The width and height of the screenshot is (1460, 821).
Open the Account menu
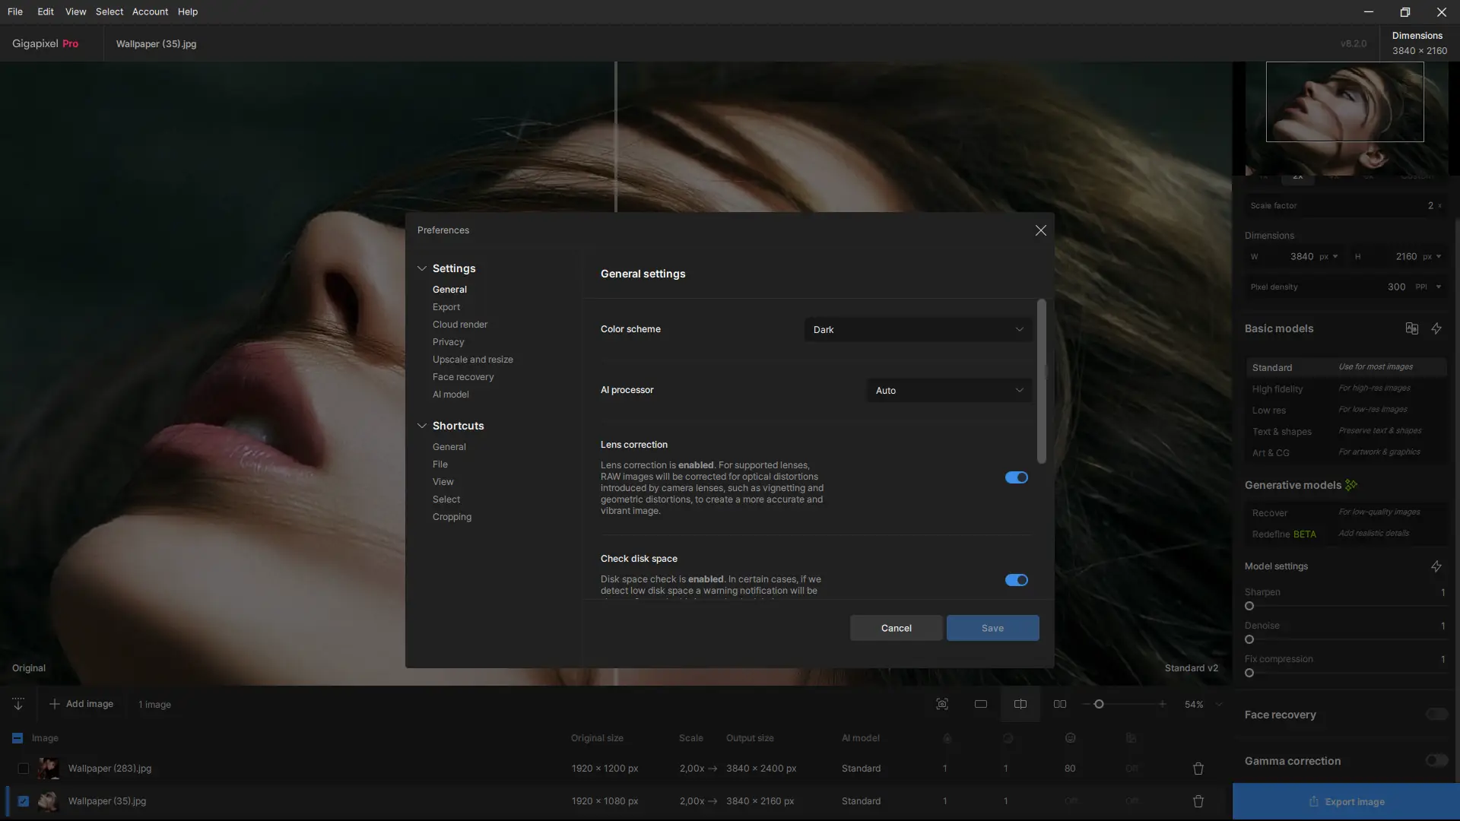(x=150, y=11)
